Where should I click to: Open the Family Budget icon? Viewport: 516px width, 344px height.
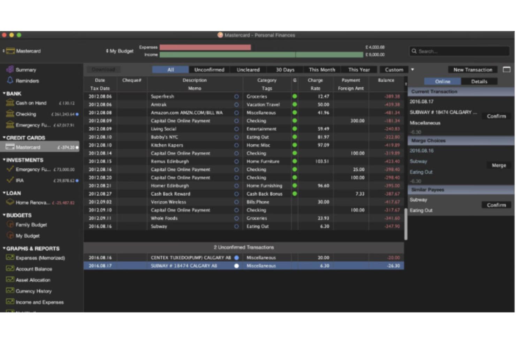pos(10,225)
